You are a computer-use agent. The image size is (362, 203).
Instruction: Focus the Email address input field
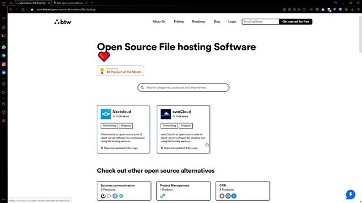pos(260,21)
